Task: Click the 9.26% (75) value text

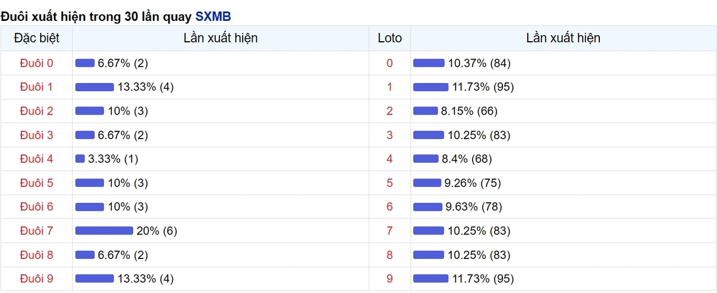Action: pos(473,183)
